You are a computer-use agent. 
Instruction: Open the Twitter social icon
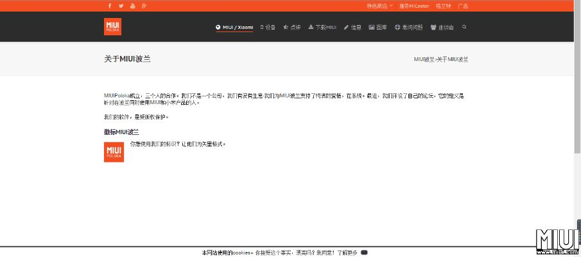pos(121,6)
